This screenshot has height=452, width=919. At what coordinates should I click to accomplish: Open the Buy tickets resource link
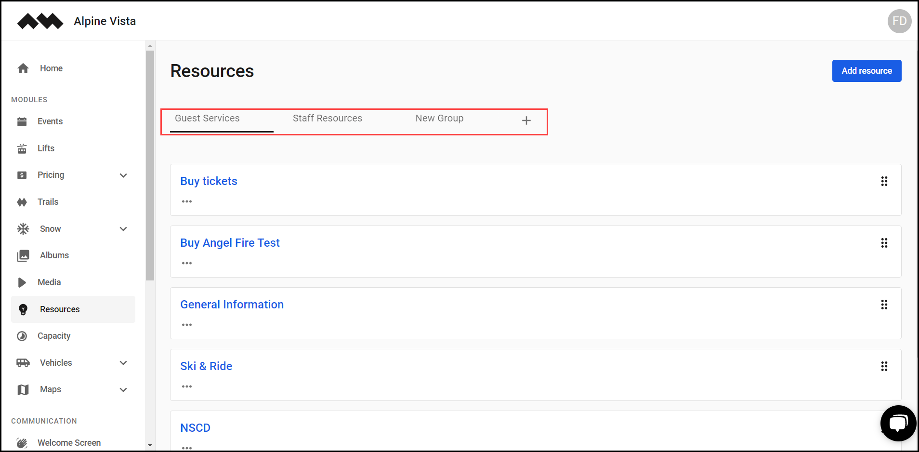(209, 181)
